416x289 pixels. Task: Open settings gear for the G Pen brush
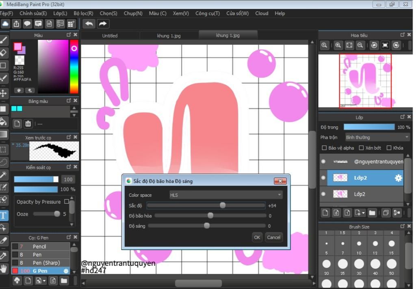[66, 271]
